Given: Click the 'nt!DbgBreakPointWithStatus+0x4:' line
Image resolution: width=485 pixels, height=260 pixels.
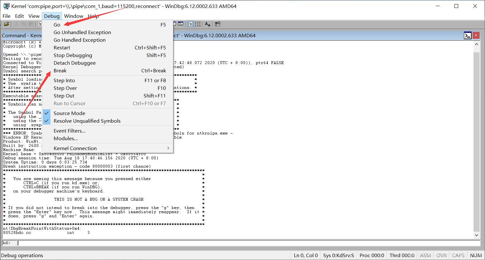Looking at the screenshot, I should [x=42, y=228].
